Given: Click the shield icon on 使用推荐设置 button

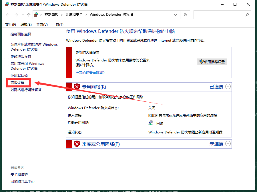Looking at the screenshot, I should tap(201, 62).
